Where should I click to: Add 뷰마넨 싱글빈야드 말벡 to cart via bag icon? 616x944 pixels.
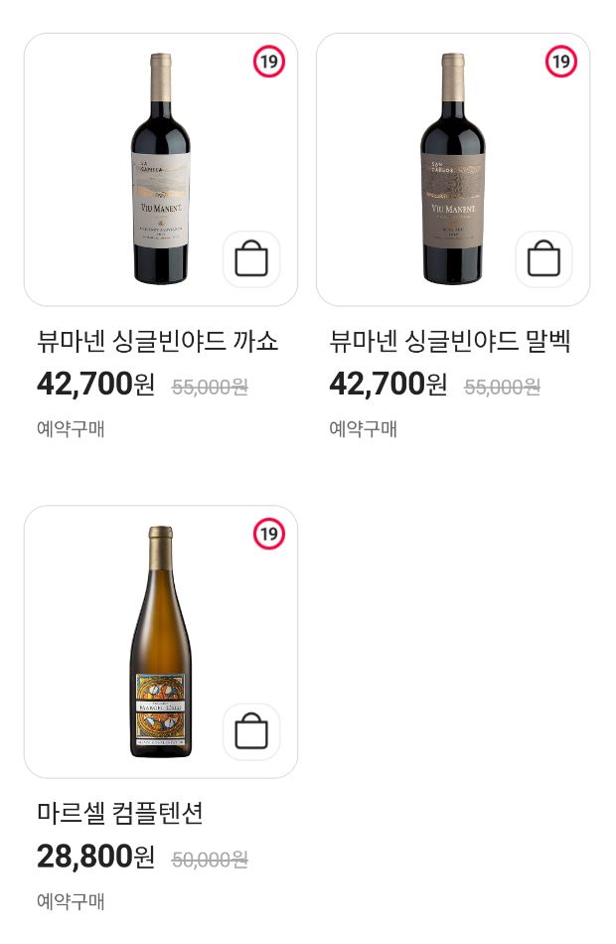pos(544,257)
